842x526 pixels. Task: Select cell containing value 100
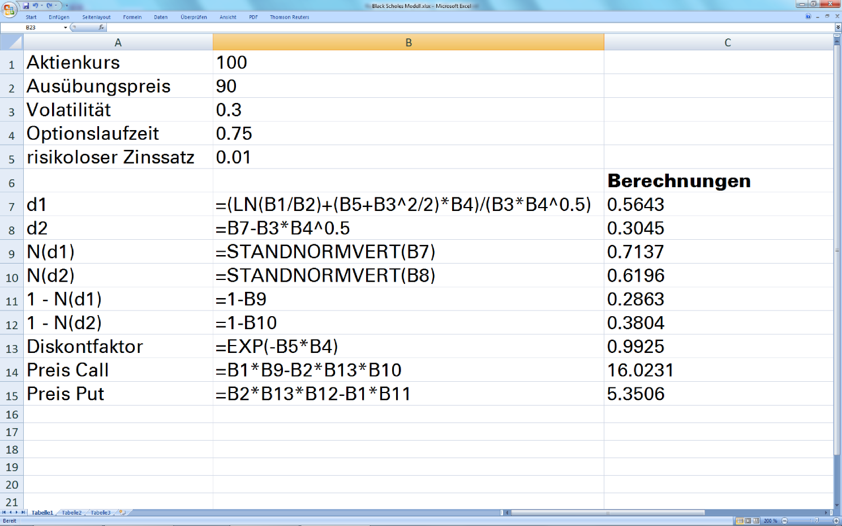409,62
